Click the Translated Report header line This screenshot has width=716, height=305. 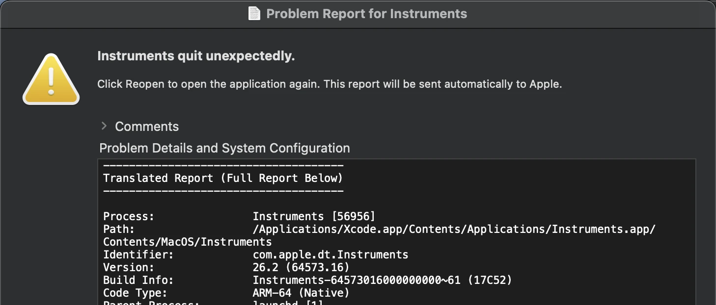tap(222, 178)
